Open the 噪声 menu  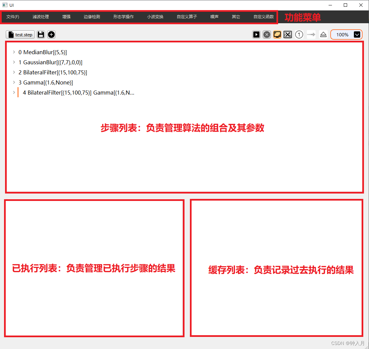coord(214,17)
